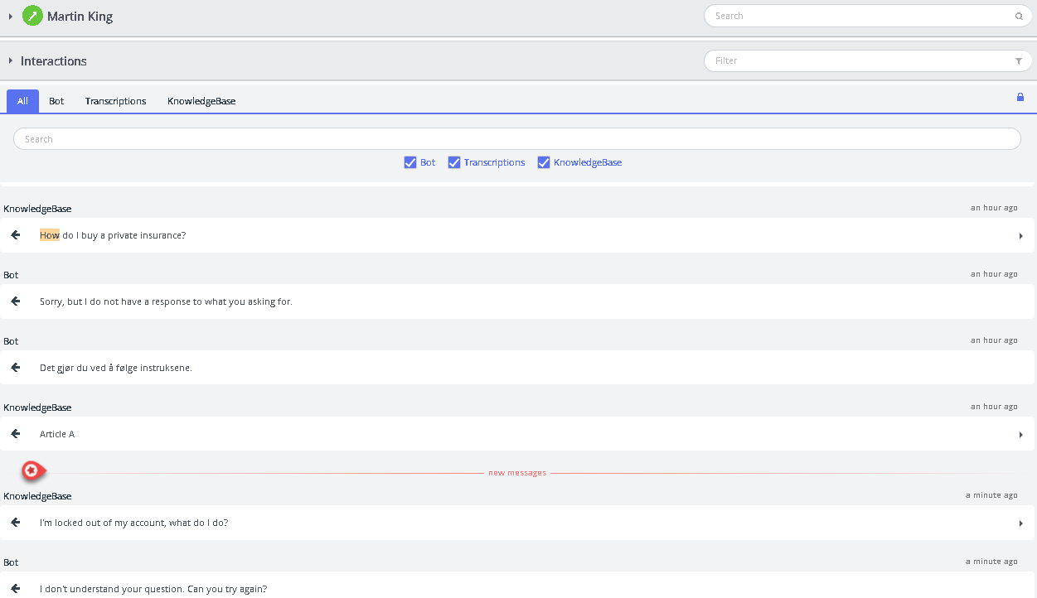Viewport: 1037px width, 598px height.
Task: Expand the Martin King panel
Action: point(10,17)
